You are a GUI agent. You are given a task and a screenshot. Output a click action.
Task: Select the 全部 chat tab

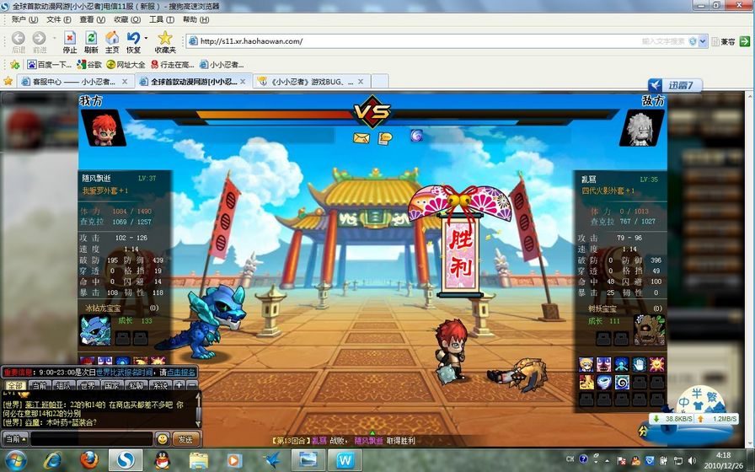[x=15, y=386]
